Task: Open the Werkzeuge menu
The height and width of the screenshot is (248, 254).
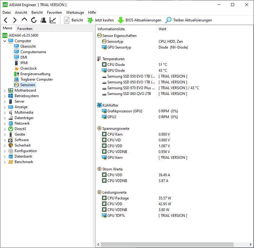Action: (x=75, y=13)
